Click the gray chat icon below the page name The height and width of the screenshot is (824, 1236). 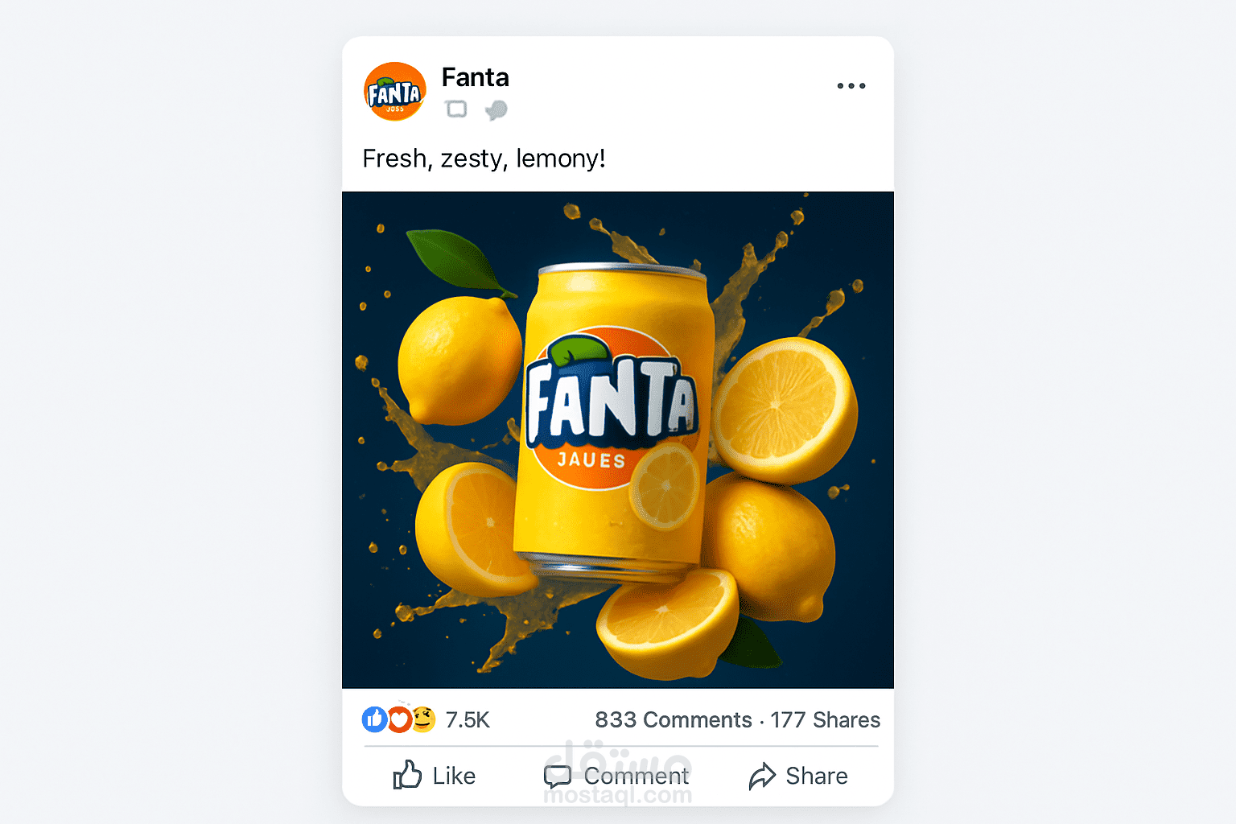[496, 110]
